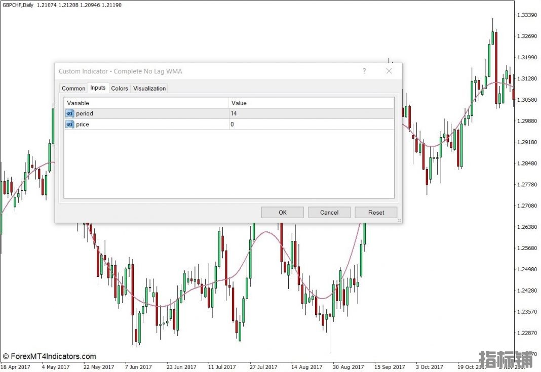Reset the indicator inputs to defaults
The width and height of the screenshot is (541, 372).
[x=376, y=213]
